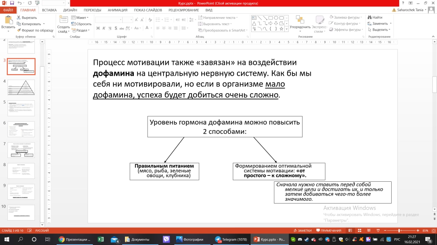Viewport: 437px width, 245px height.
Task: Undo the last action
Action: [x=19, y=3]
